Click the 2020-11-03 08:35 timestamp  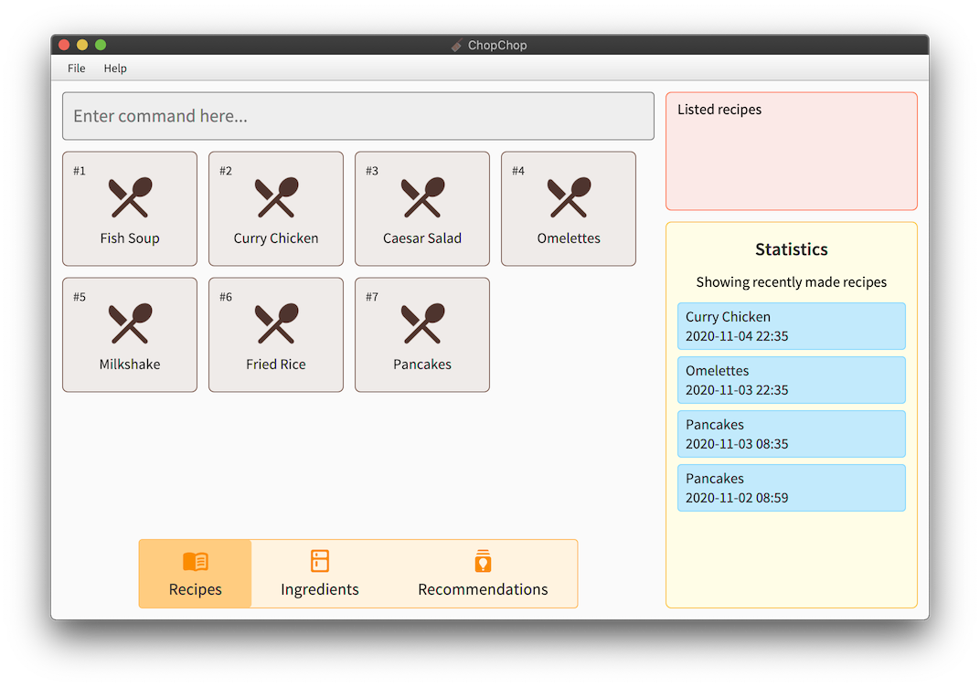737,443
